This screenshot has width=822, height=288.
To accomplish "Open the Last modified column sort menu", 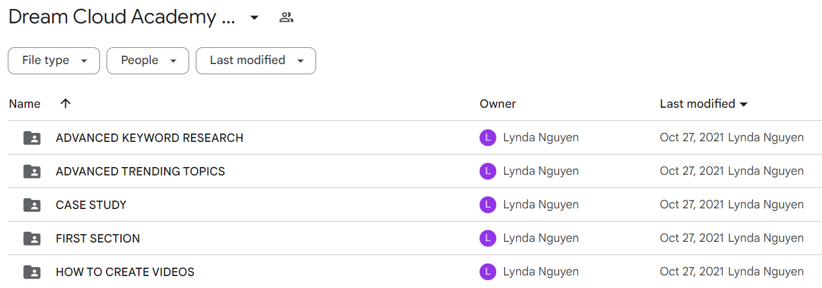I will point(704,104).
